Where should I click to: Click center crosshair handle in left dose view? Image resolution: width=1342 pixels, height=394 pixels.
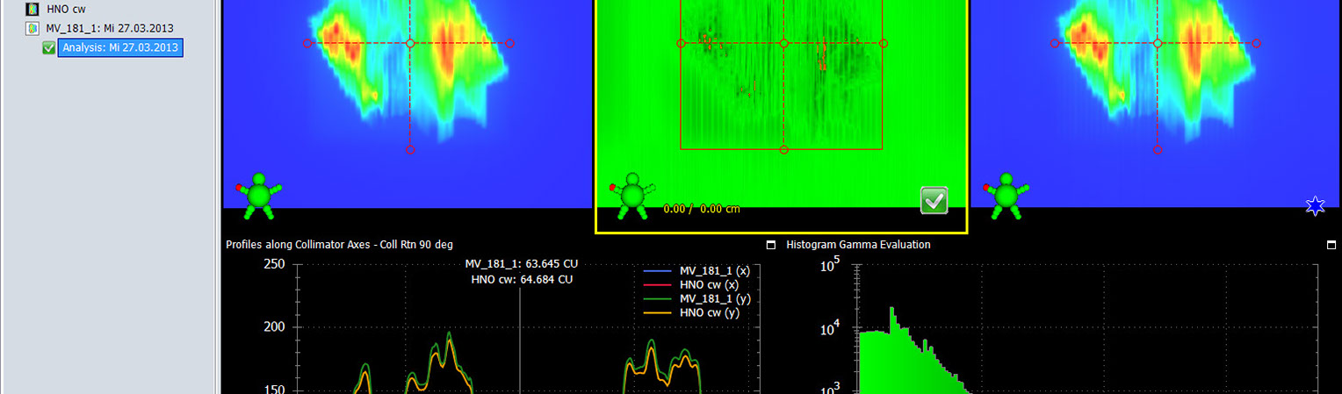(410, 43)
